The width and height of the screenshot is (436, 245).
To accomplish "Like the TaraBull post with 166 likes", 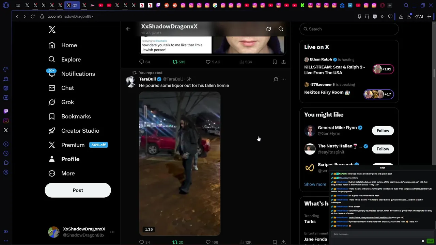I will [212, 242].
